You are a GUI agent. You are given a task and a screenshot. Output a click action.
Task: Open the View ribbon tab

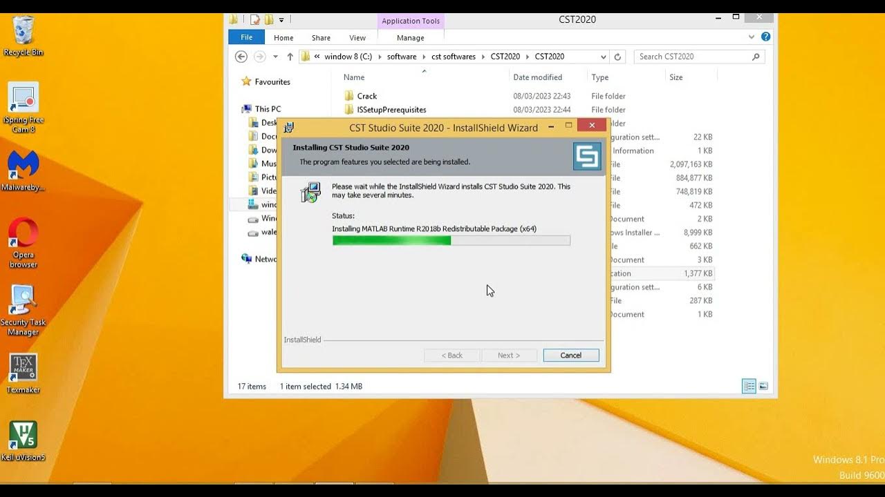coord(357,38)
